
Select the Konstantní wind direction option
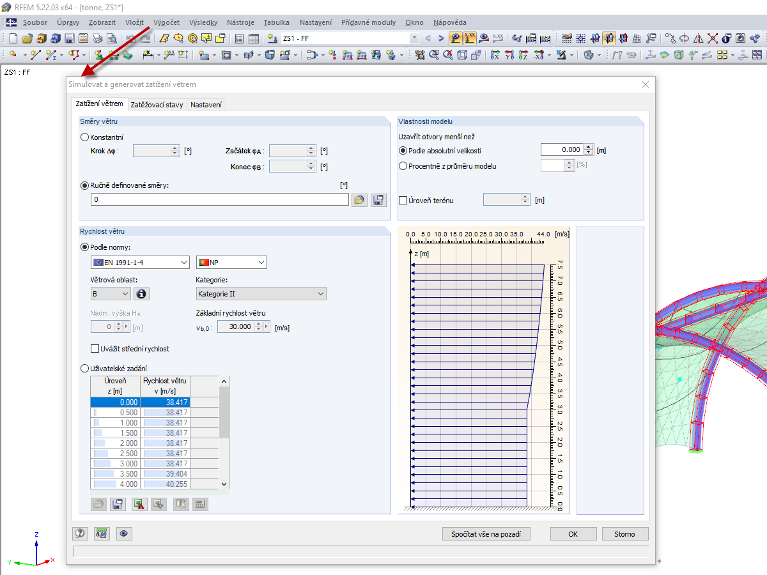click(x=84, y=137)
